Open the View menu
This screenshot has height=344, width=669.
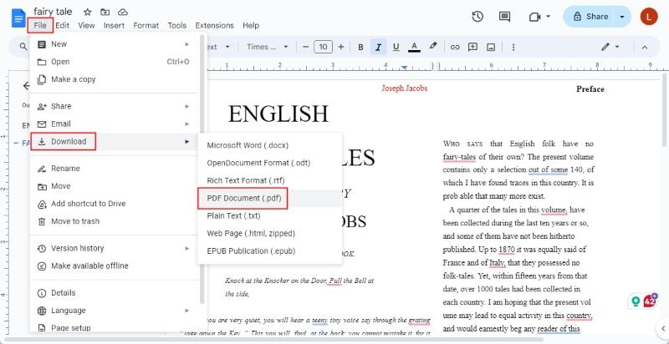[86, 26]
